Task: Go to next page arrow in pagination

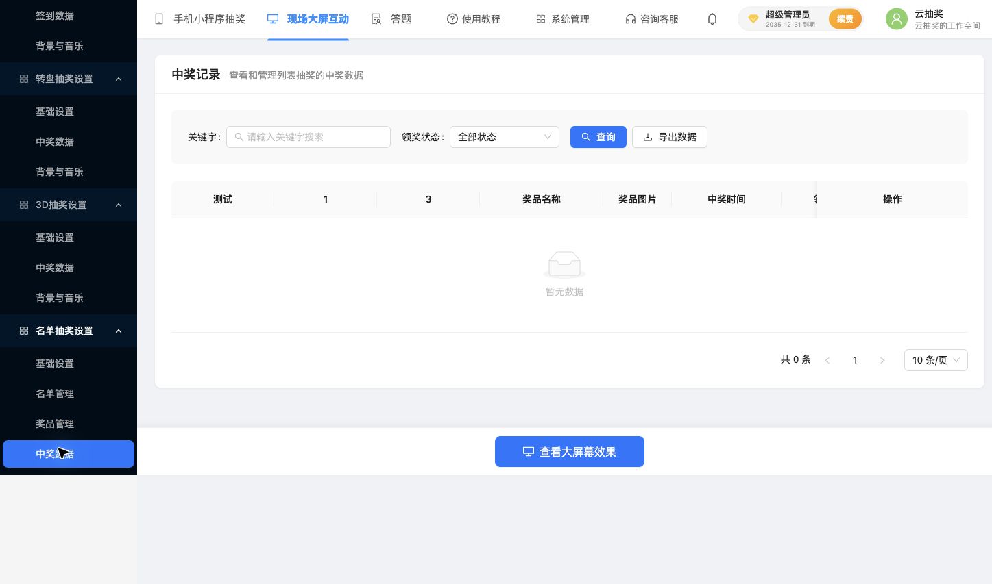Action: click(x=882, y=360)
